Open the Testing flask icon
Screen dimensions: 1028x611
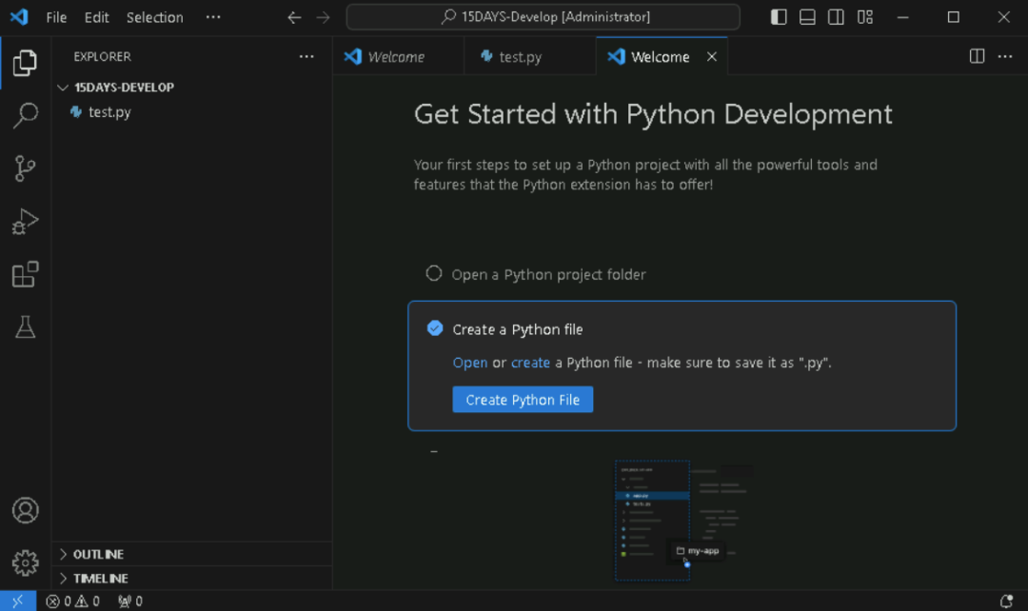click(25, 326)
